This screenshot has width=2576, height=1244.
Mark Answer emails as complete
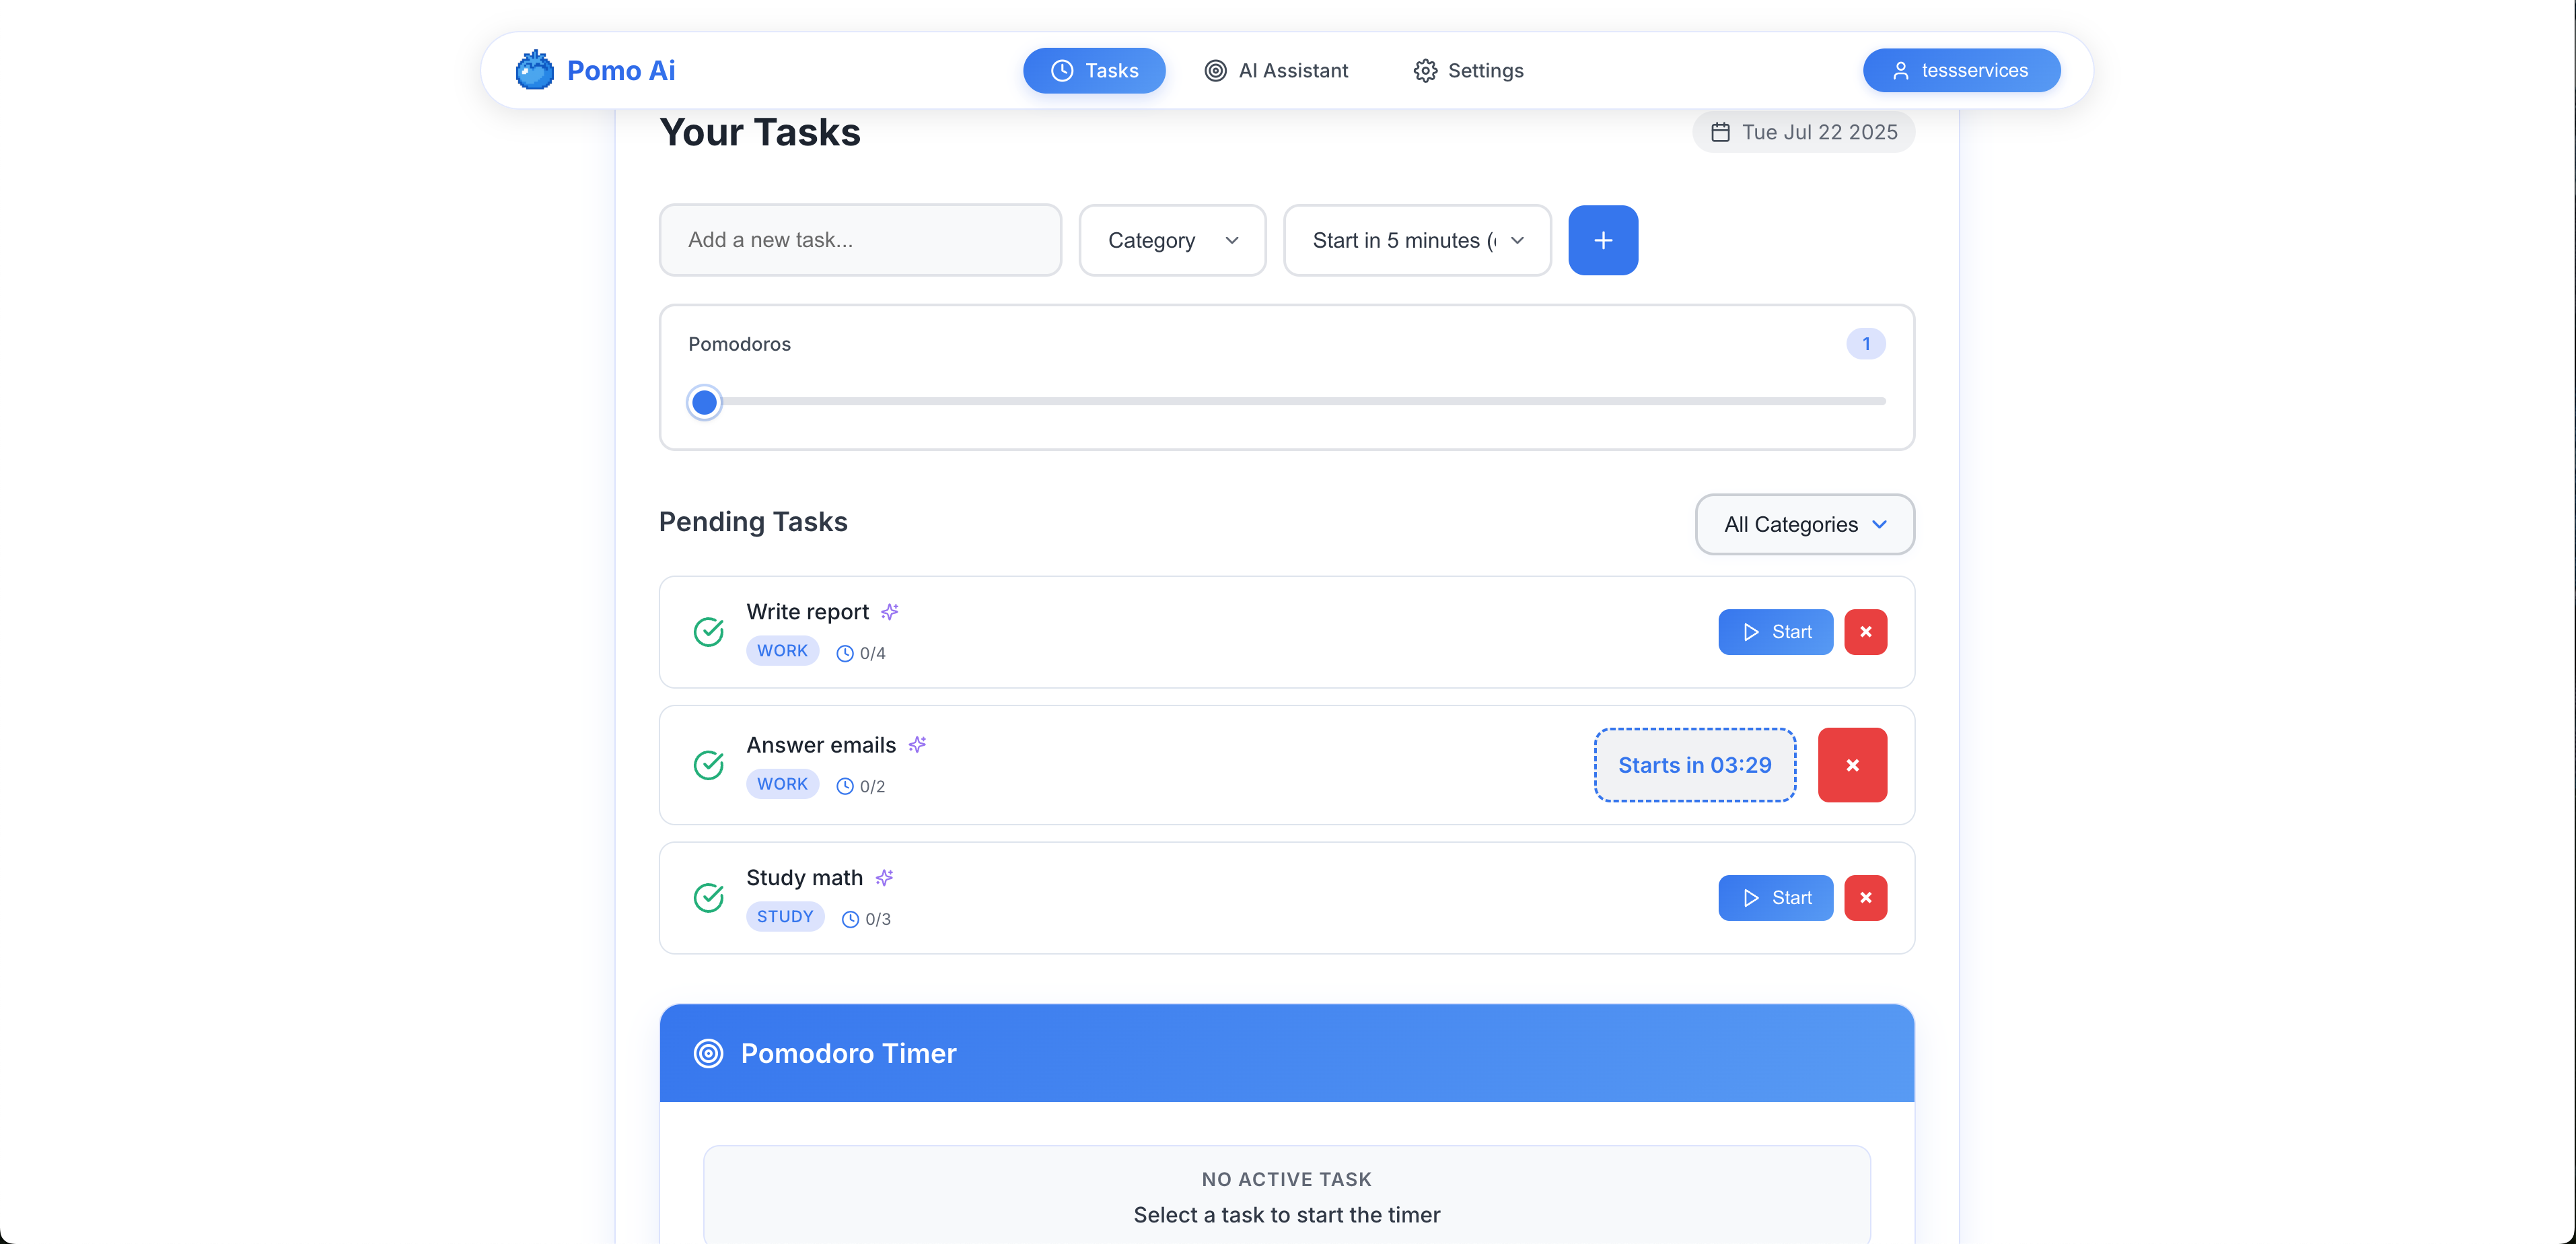[x=709, y=765]
